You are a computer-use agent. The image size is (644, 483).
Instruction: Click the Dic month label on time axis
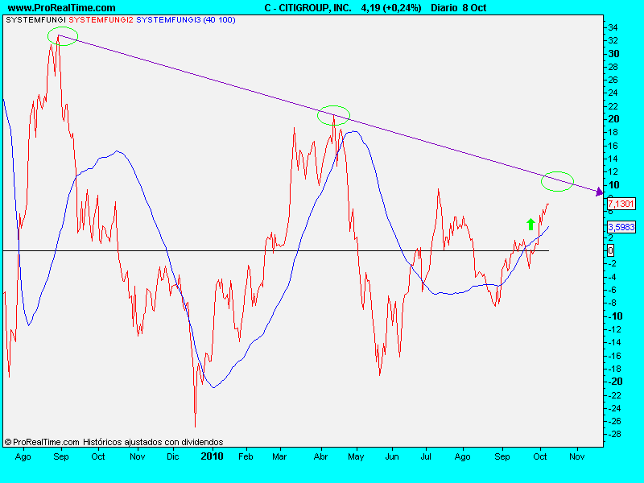click(x=173, y=456)
